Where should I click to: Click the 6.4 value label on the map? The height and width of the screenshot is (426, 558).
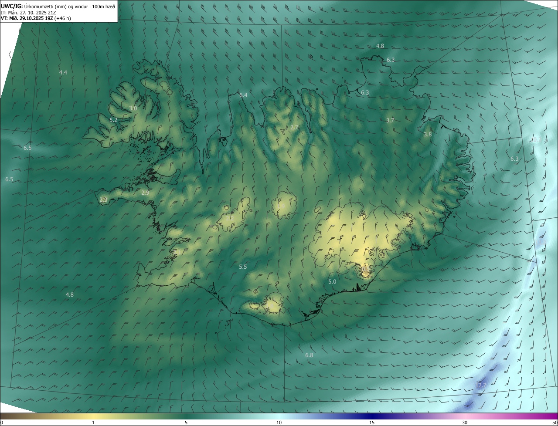243,95
